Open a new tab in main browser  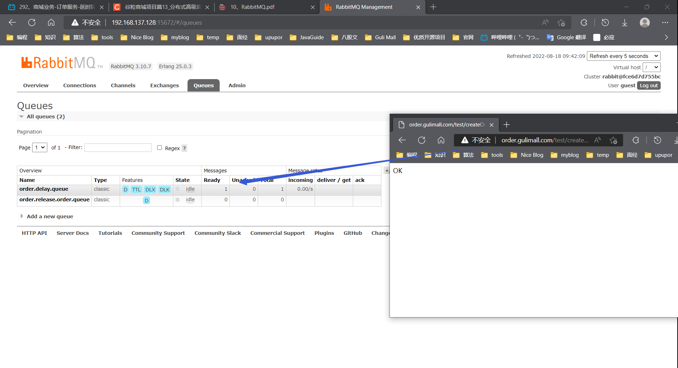point(433,7)
